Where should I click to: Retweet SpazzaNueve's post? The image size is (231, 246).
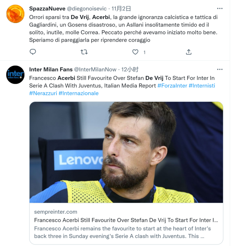click(84, 52)
